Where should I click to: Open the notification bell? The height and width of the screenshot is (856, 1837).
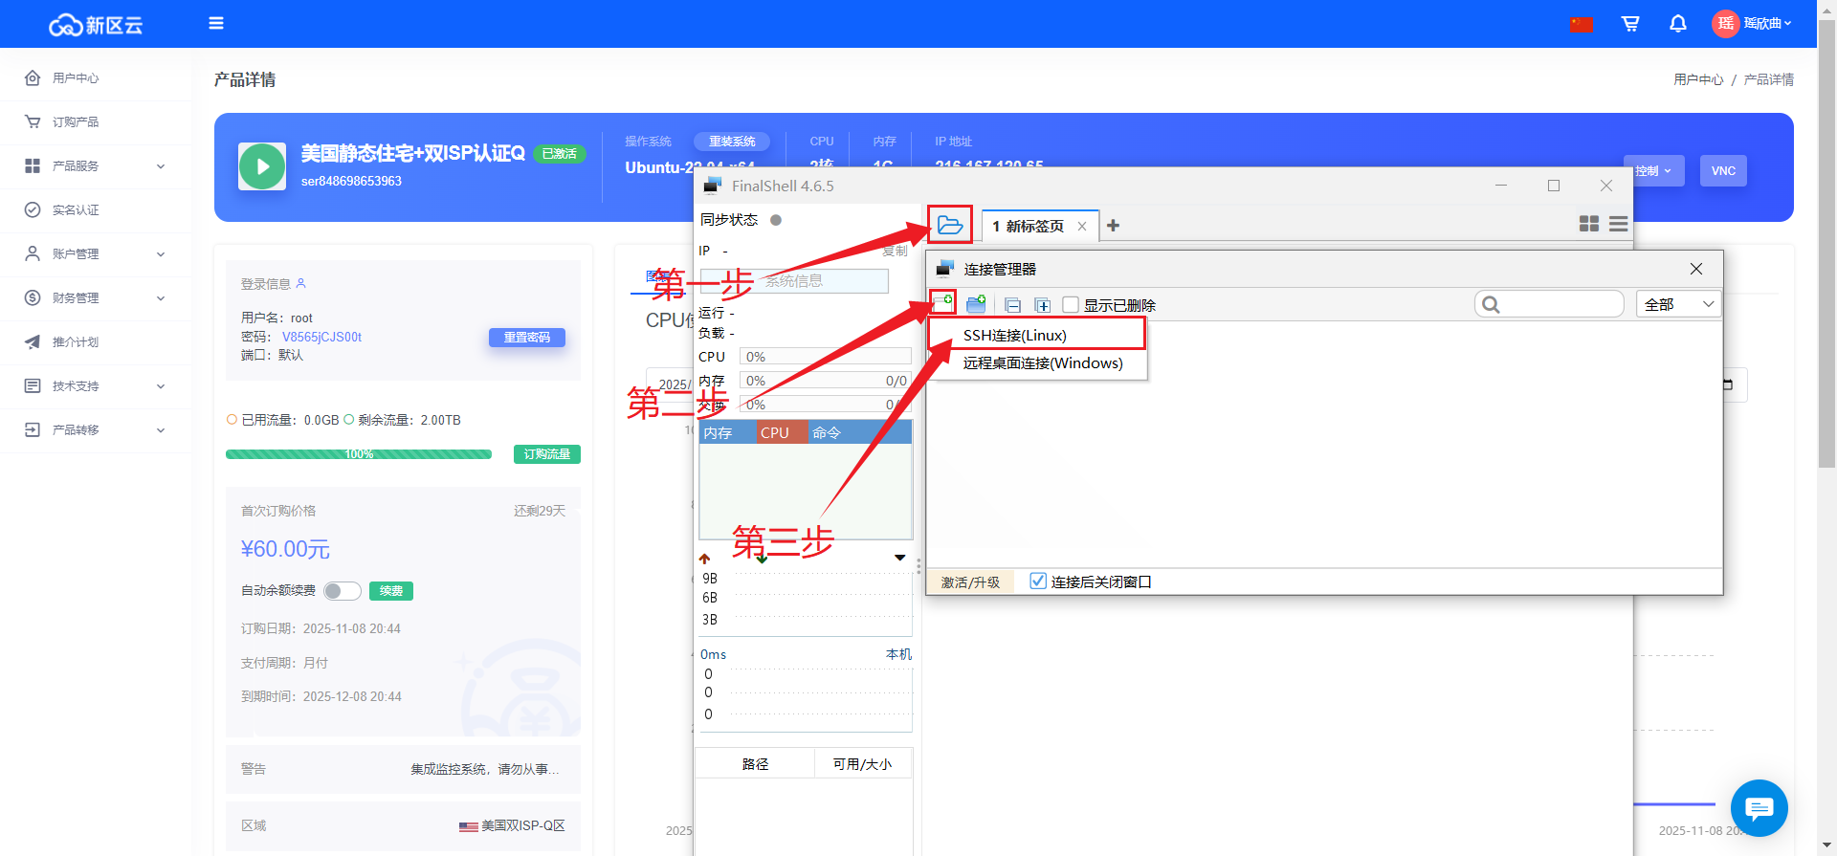tap(1678, 24)
